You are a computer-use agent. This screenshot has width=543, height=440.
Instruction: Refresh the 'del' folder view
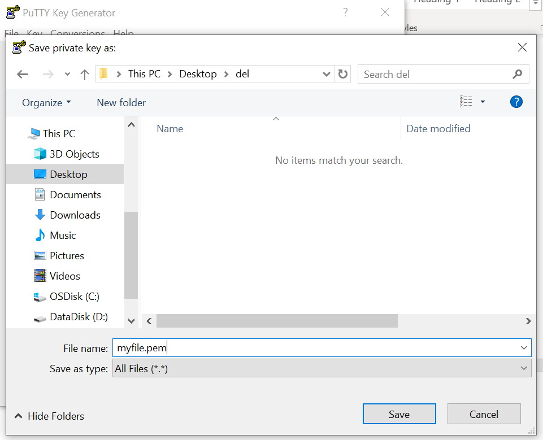342,74
